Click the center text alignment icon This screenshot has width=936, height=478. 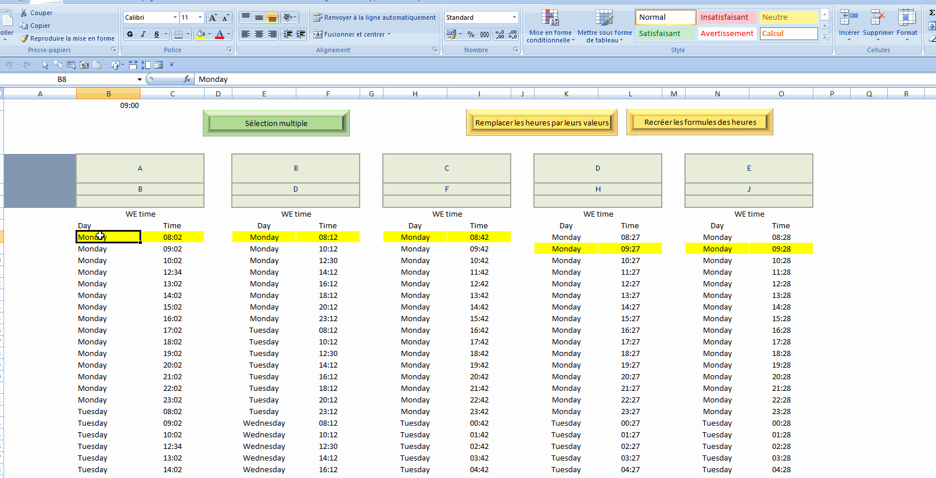pos(259,34)
